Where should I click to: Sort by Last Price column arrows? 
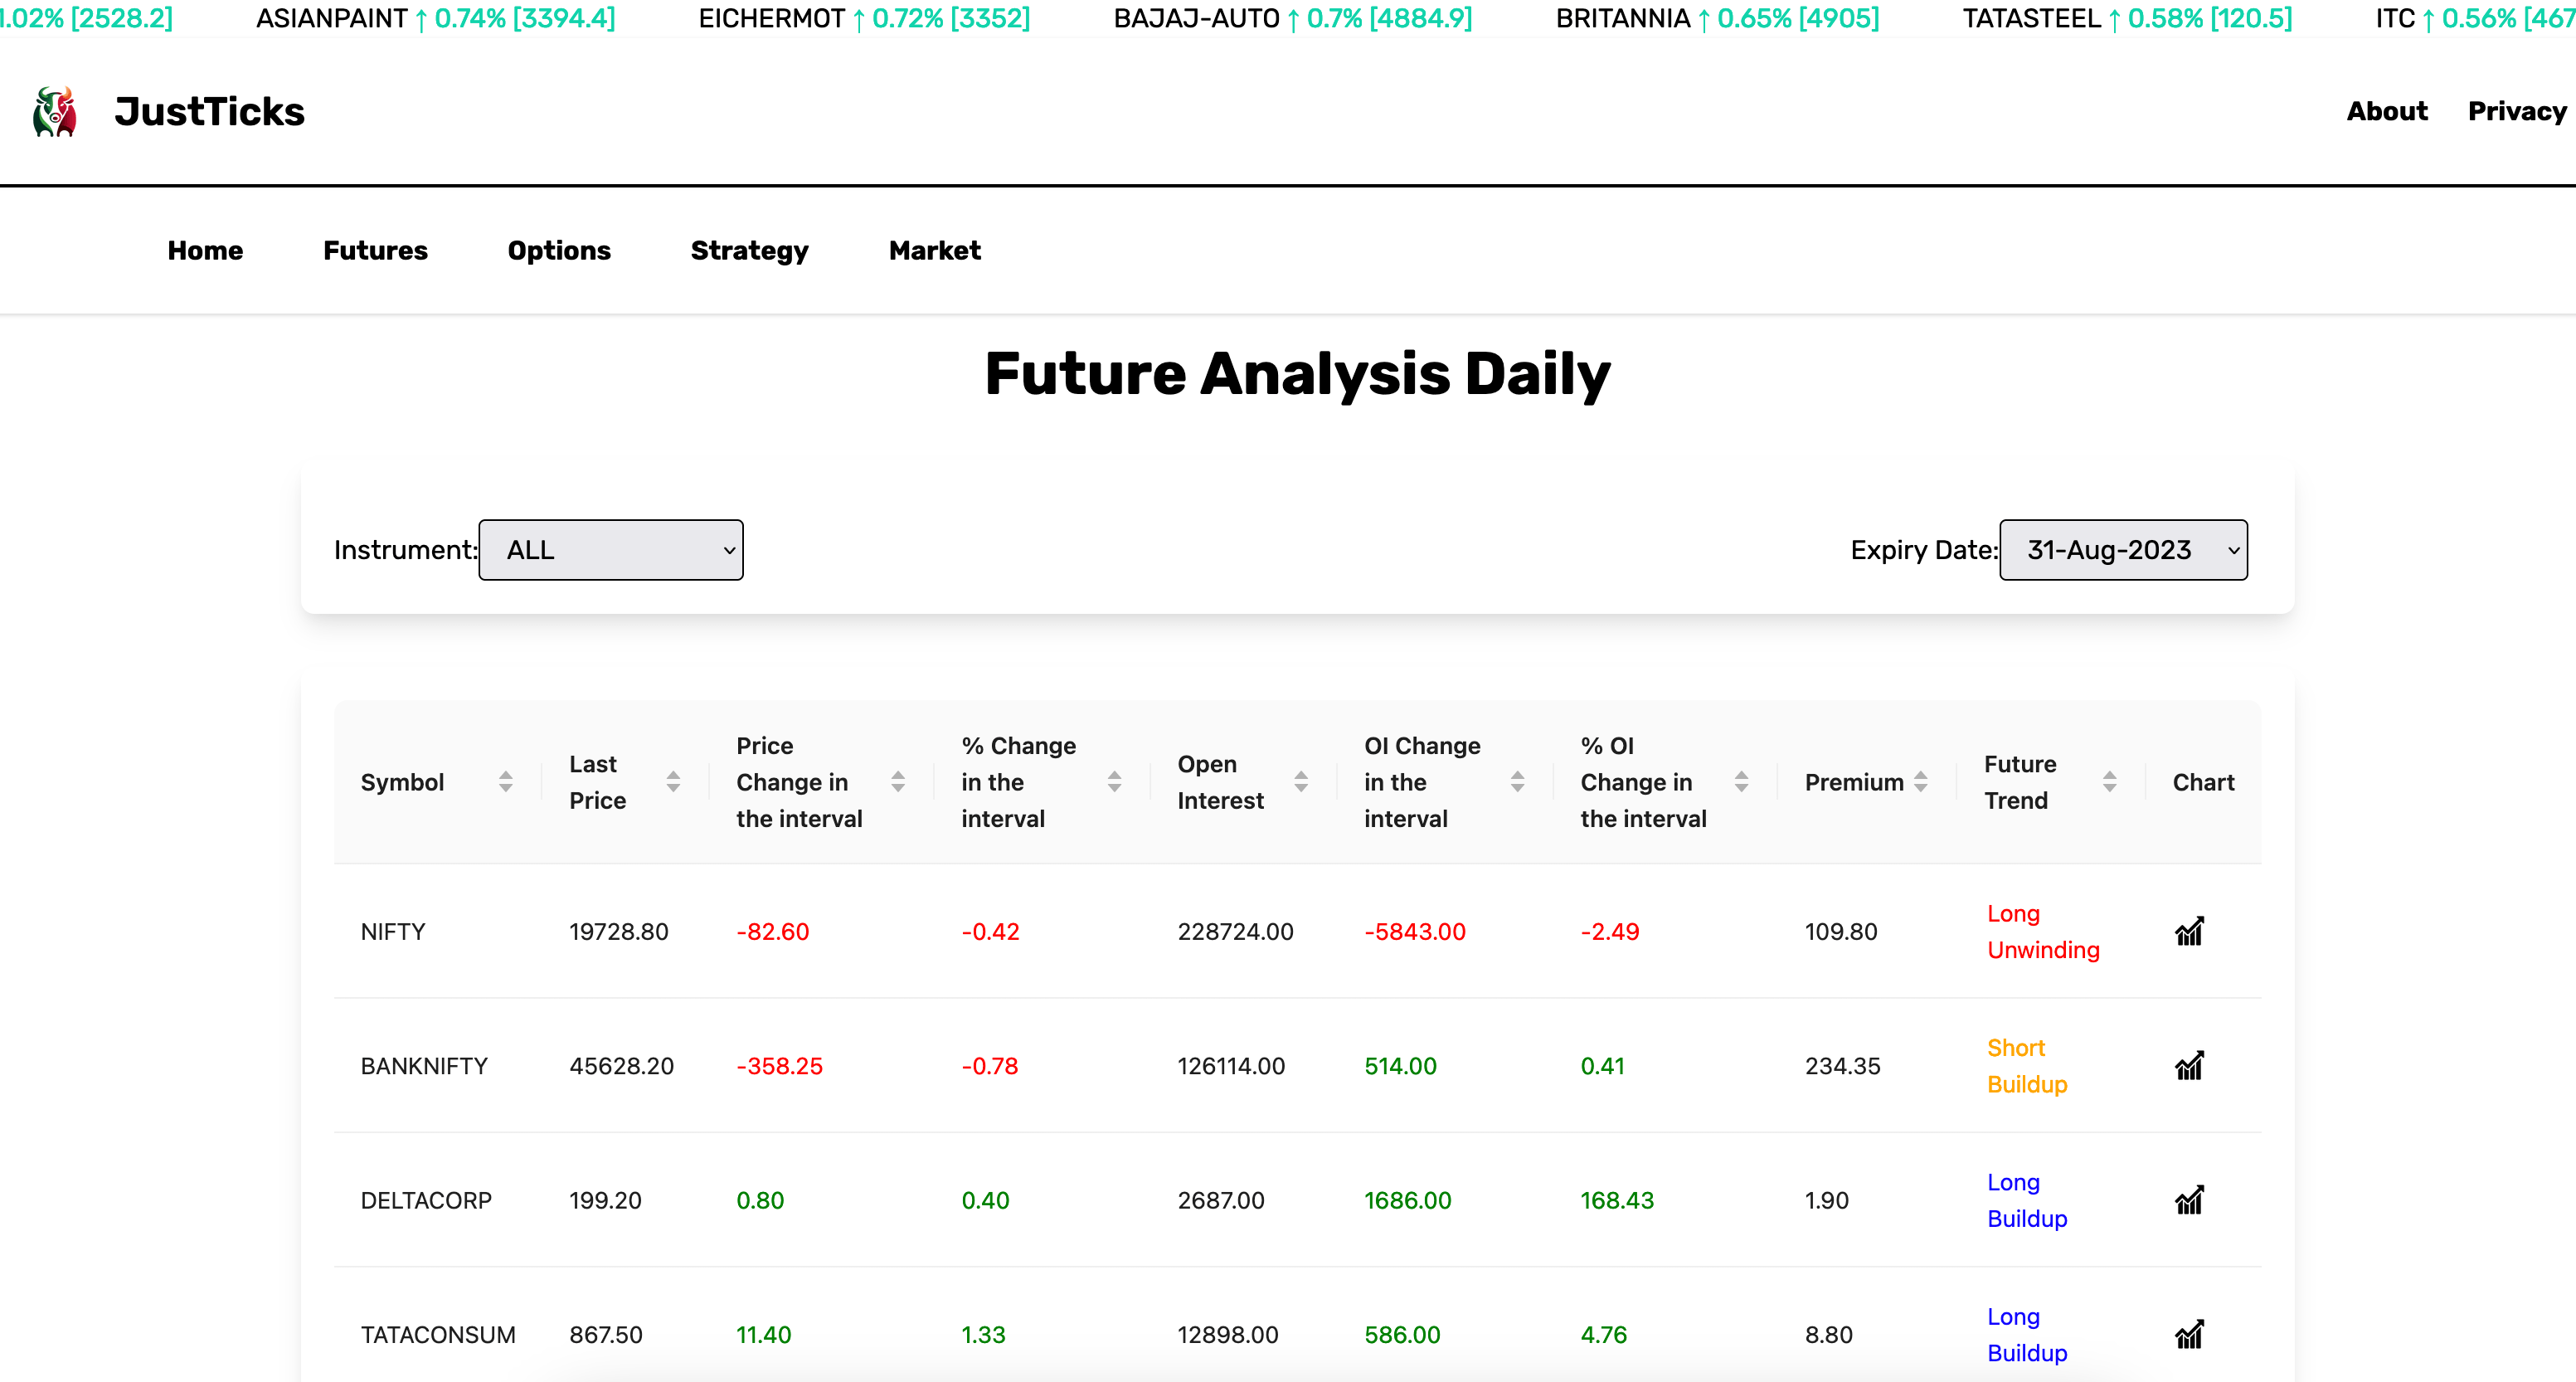673,782
